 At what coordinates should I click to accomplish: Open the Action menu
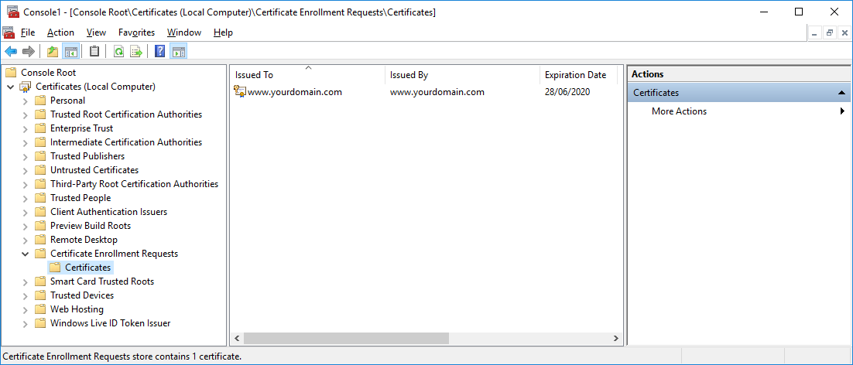tap(60, 32)
